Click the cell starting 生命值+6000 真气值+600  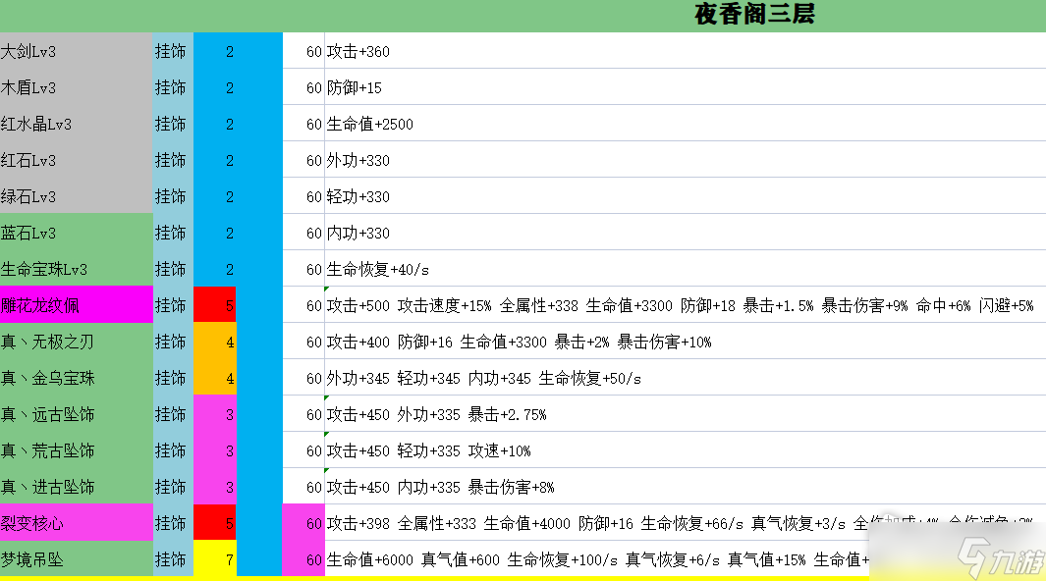click(686, 559)
